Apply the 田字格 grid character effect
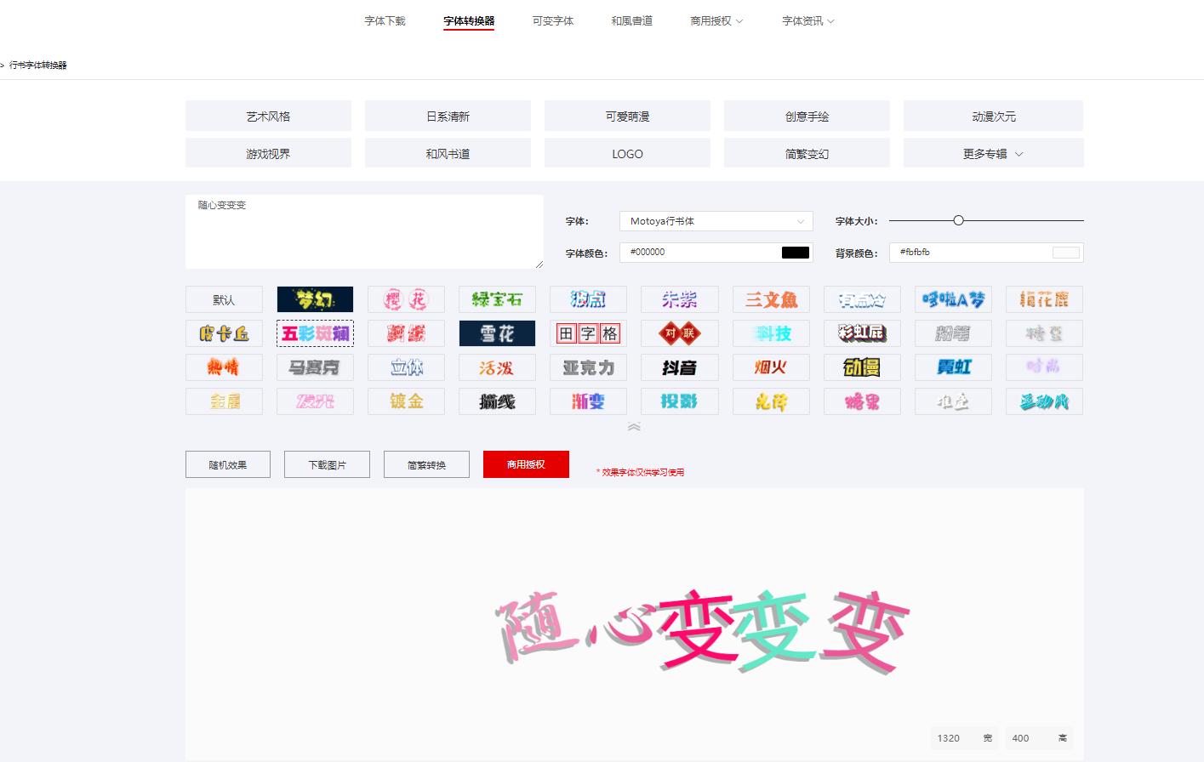 tap(588, 333)
